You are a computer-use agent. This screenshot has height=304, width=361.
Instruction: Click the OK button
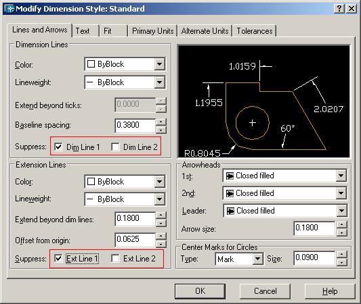pyautogui.click(x=200, y=291)
